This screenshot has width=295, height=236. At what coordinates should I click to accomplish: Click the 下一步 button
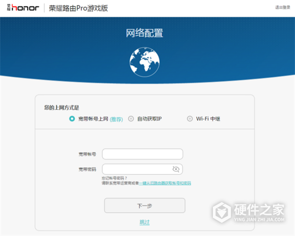point(145,206)
